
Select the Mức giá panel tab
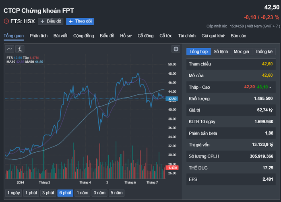242,52
